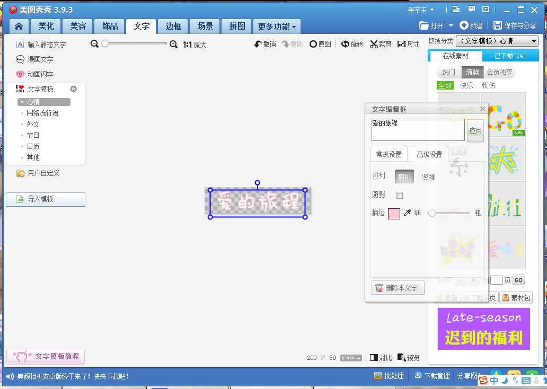Image resolution: width=547 pixels, height=389 pixels.
Task: Switch to the 边框 tab
Action: 173,26
